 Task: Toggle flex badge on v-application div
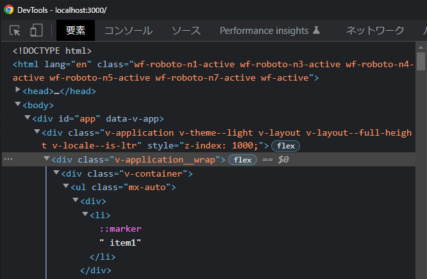[286, 146]
